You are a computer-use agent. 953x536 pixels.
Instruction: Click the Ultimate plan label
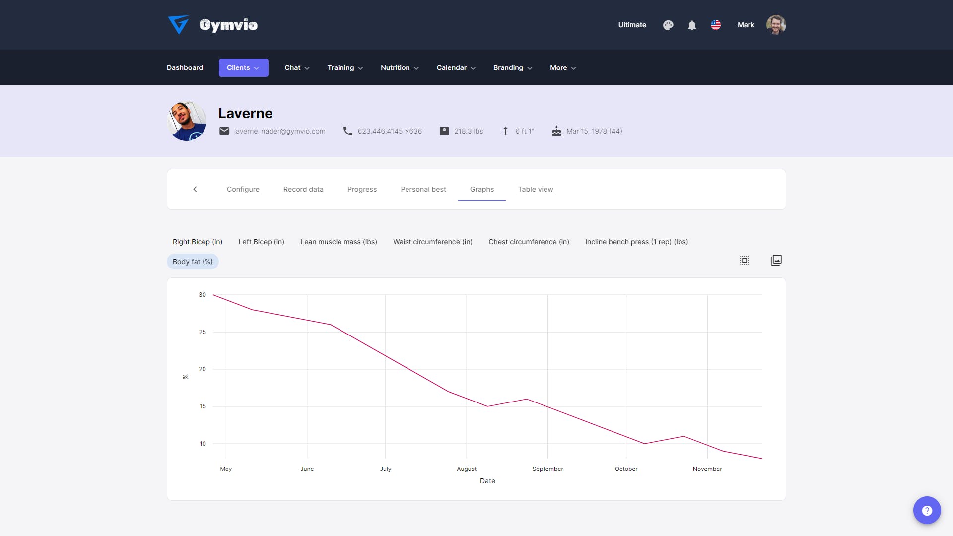[x=632, y=25]
